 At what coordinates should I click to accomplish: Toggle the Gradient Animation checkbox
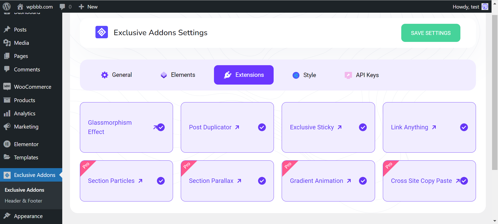point(363,181)
